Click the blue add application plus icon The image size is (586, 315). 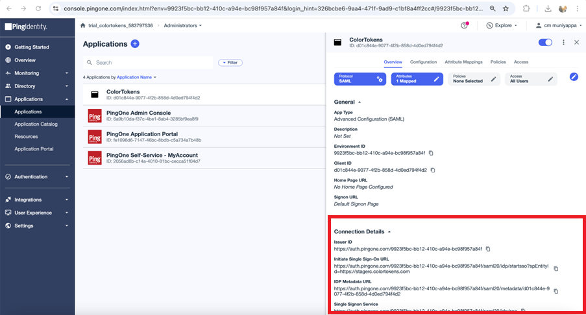(x=135, y=44)
